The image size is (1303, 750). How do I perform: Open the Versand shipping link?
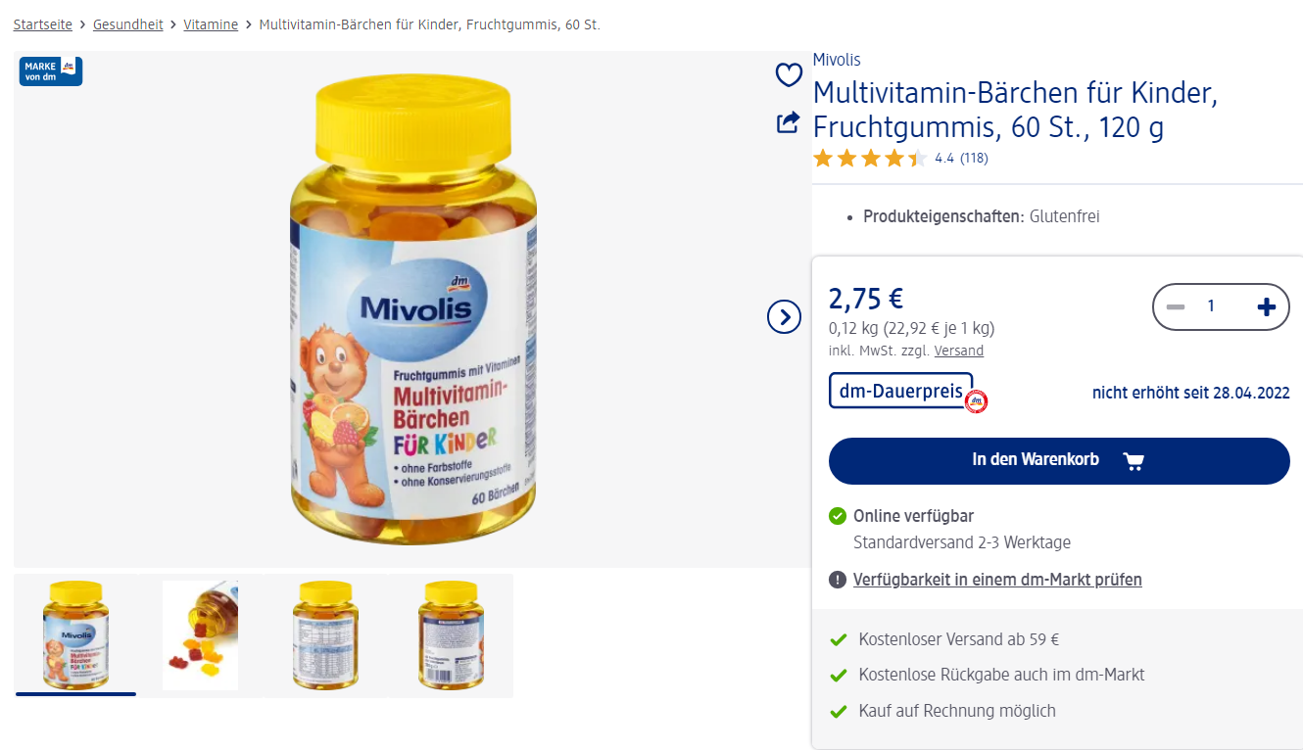[x=958, y=351]
